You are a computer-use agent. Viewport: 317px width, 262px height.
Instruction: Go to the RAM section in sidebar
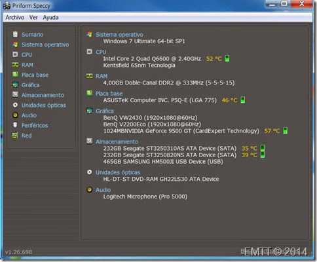[x=28, y=65]
